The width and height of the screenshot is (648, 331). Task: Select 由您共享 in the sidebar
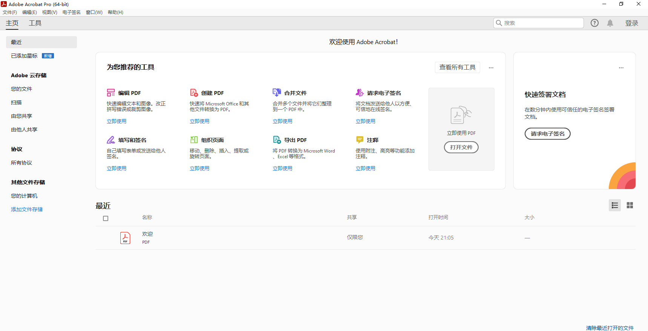point(21,116)
